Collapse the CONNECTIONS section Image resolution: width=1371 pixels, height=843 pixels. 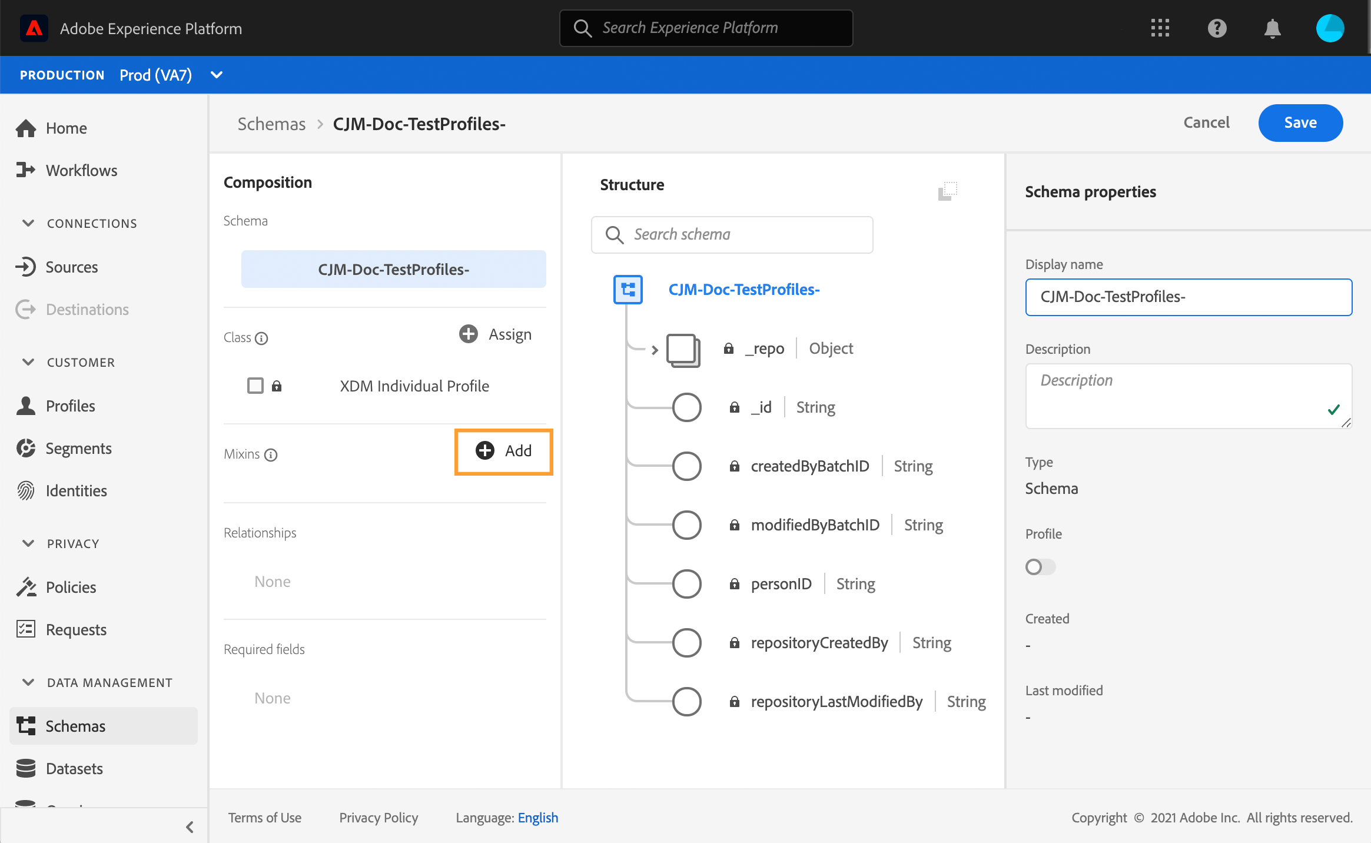[28, 223]
